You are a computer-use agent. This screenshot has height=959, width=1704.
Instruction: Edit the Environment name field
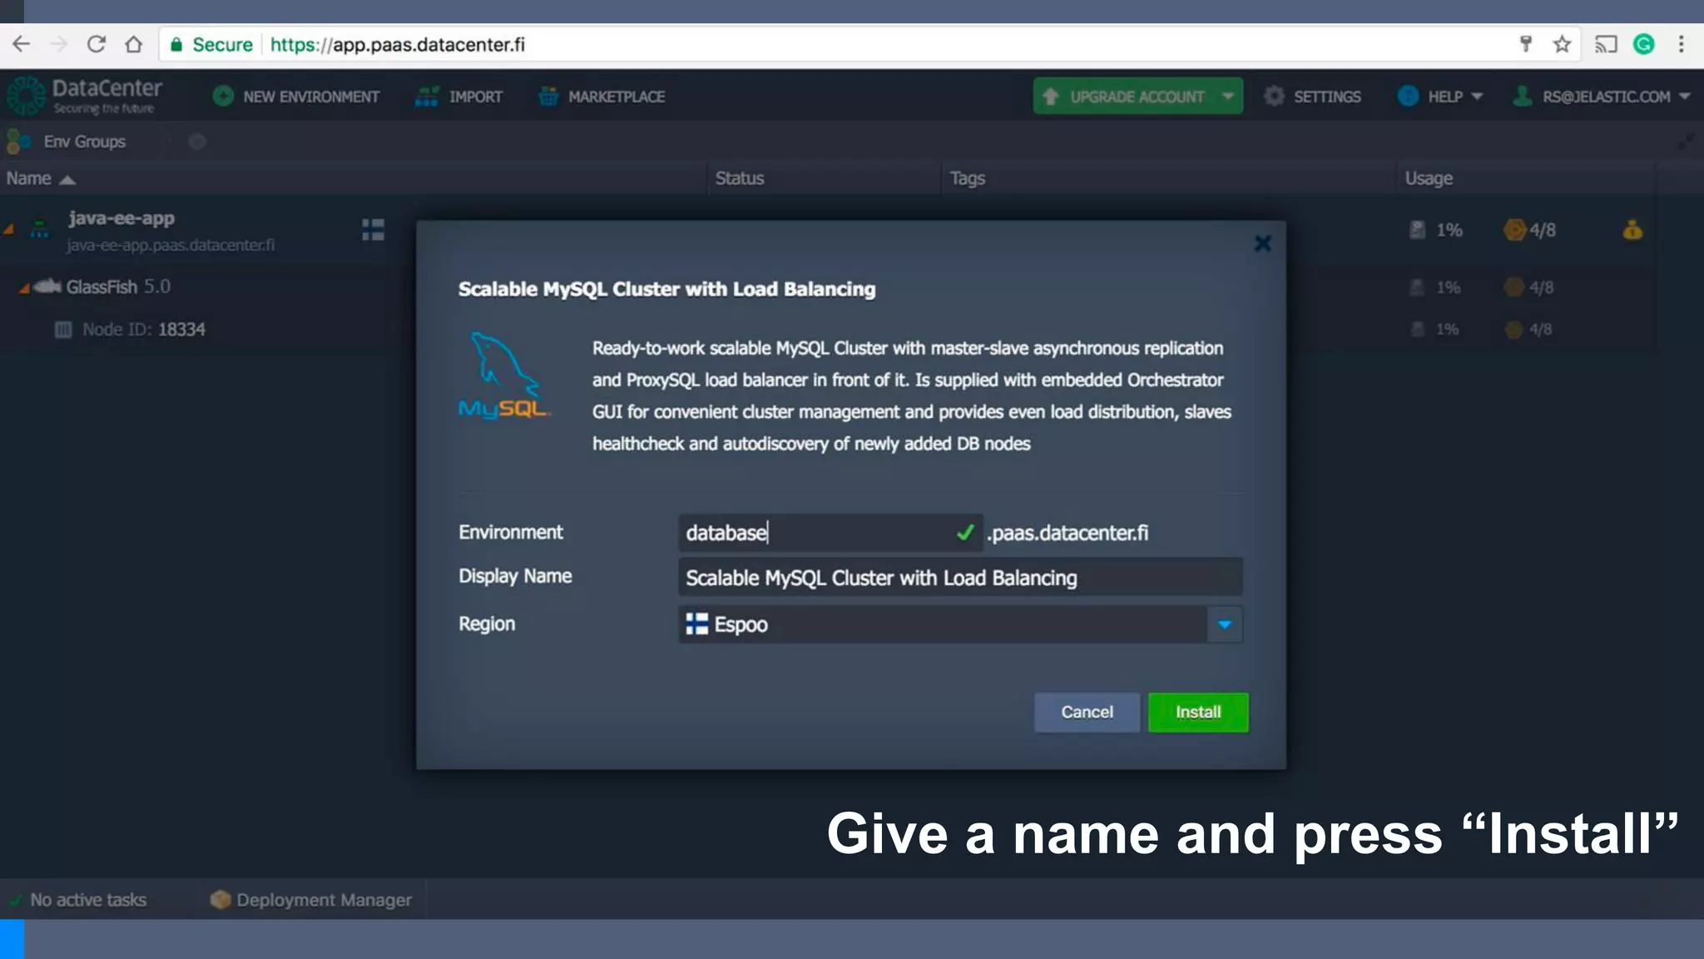[x=830, y=533]
